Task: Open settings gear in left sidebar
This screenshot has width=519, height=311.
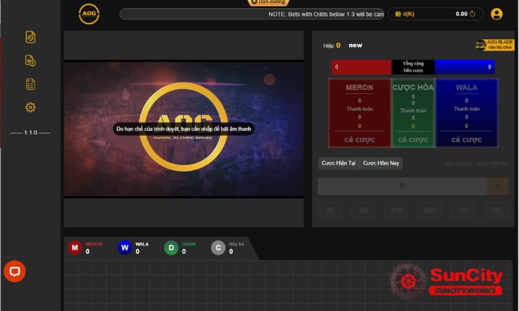Action: 30,107
